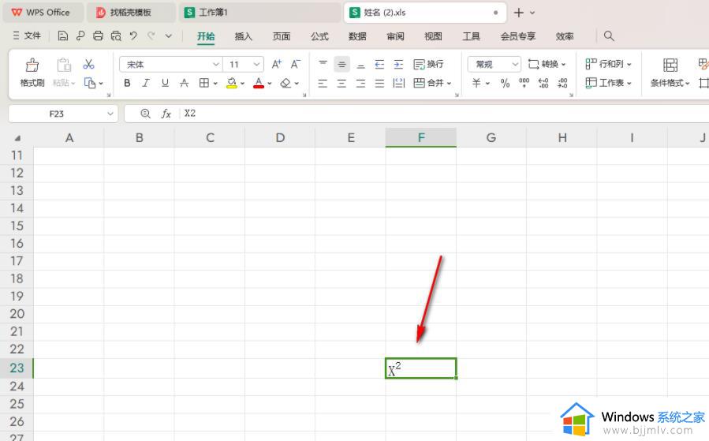Click the eraser clear-format icon
This screenshot has width=709, height=441.
click(285, 83)
